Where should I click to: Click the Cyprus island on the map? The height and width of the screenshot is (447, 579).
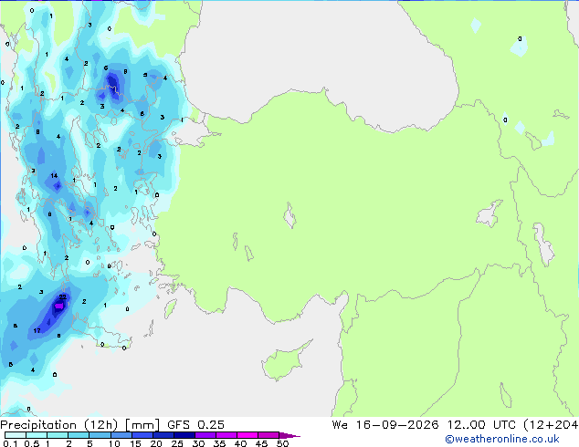coord(286,360)
